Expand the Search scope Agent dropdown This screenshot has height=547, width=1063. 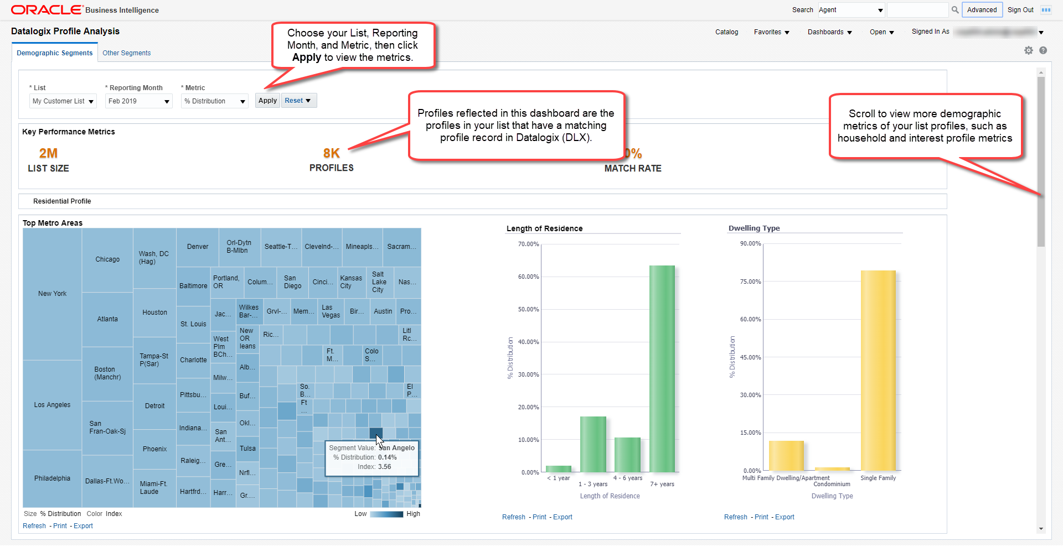[852, 10]
